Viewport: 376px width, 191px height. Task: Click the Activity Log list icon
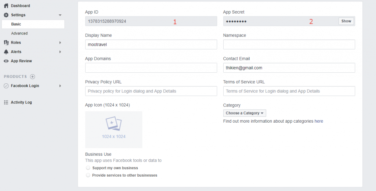pyautogui.click(x=6, y=102)
